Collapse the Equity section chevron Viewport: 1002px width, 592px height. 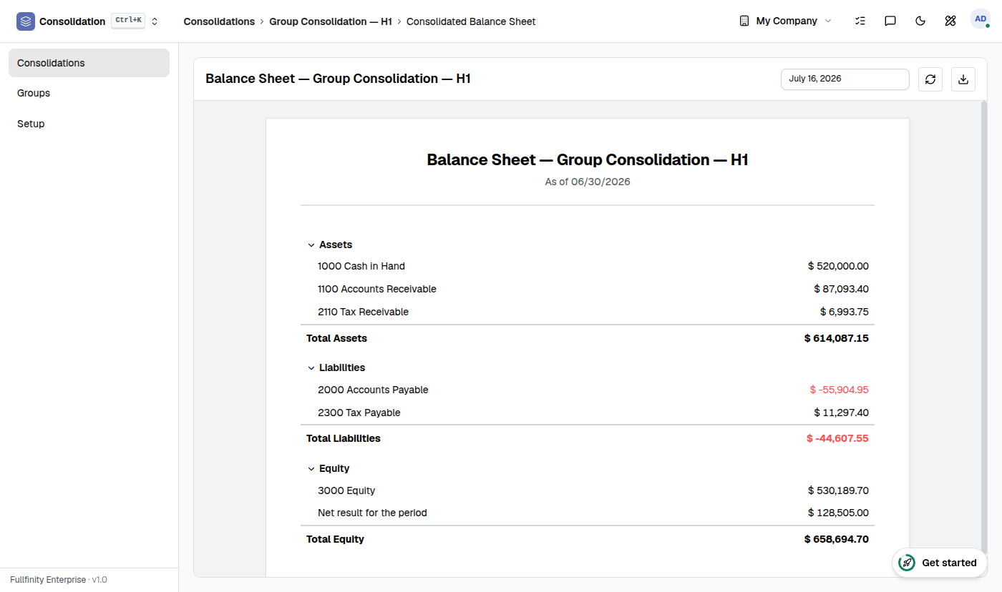point(311,469)
